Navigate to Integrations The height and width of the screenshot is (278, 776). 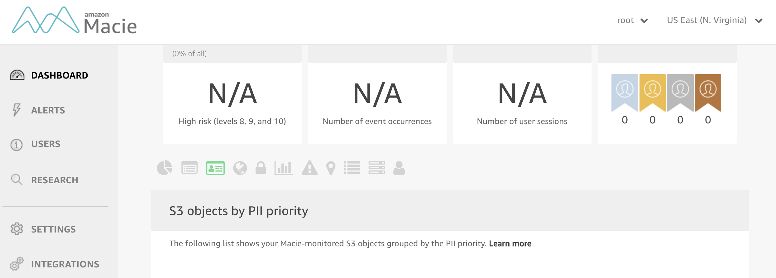(65, 264)
